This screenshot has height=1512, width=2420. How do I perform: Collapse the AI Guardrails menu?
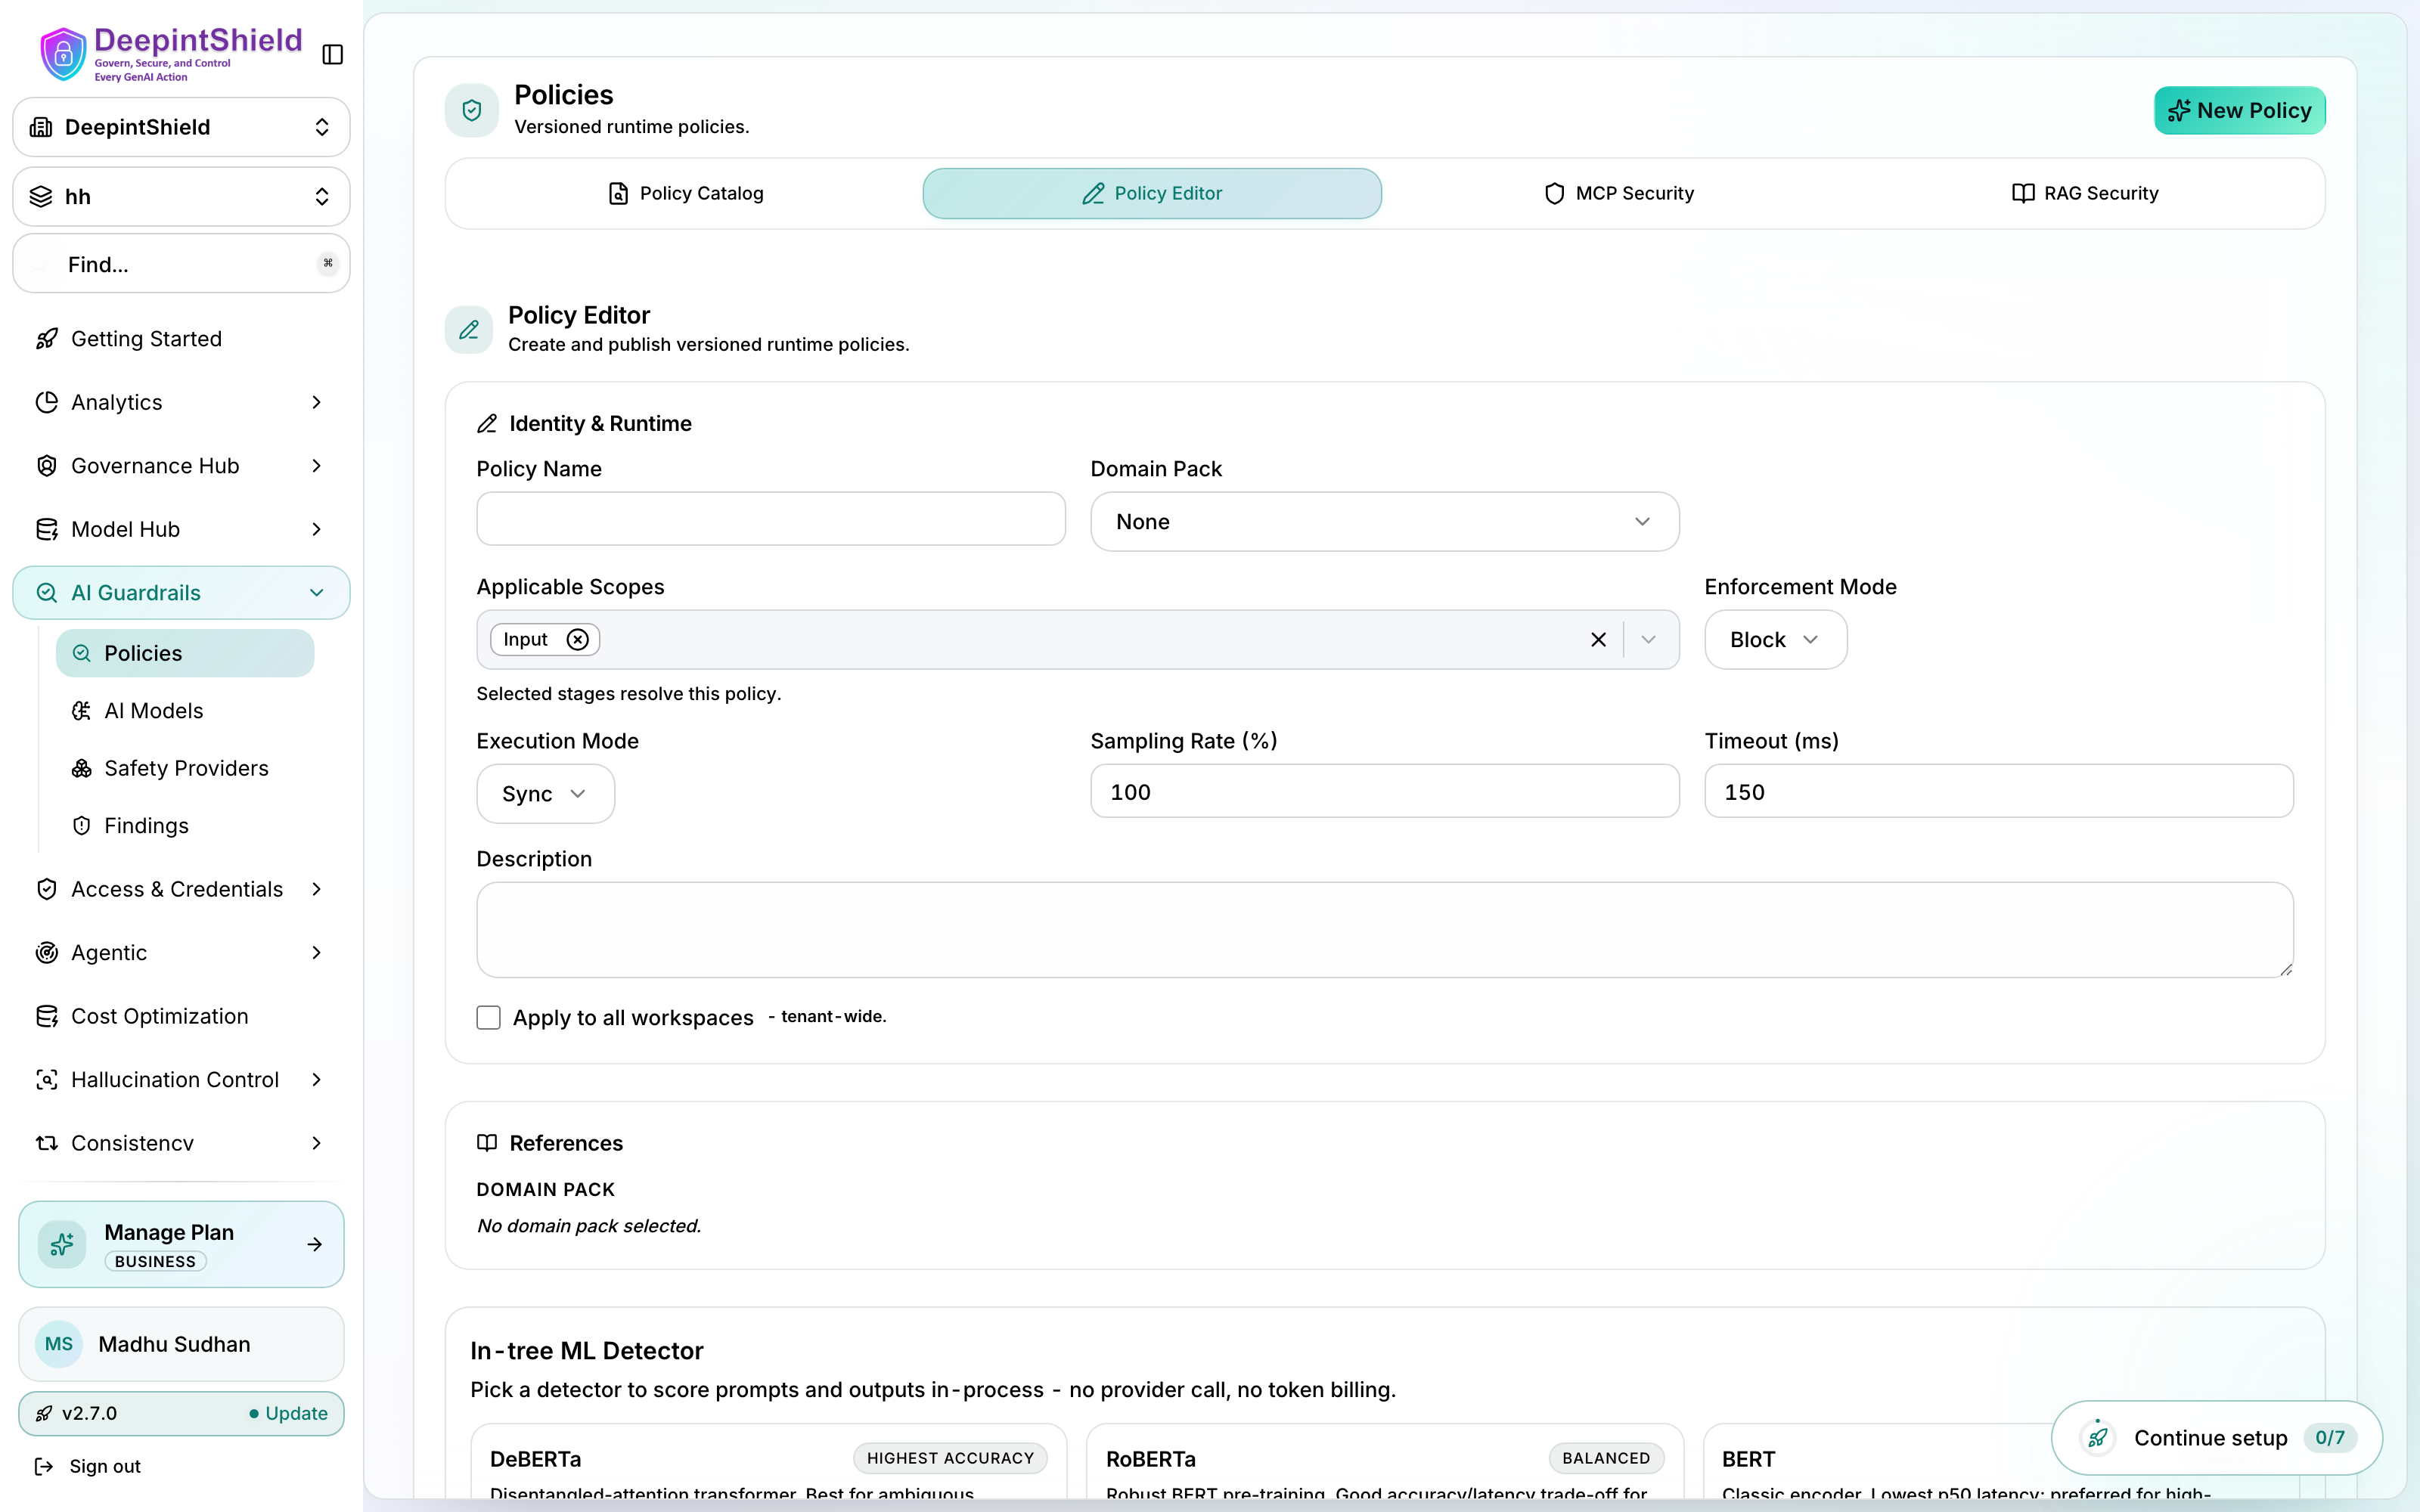(317, 593)
